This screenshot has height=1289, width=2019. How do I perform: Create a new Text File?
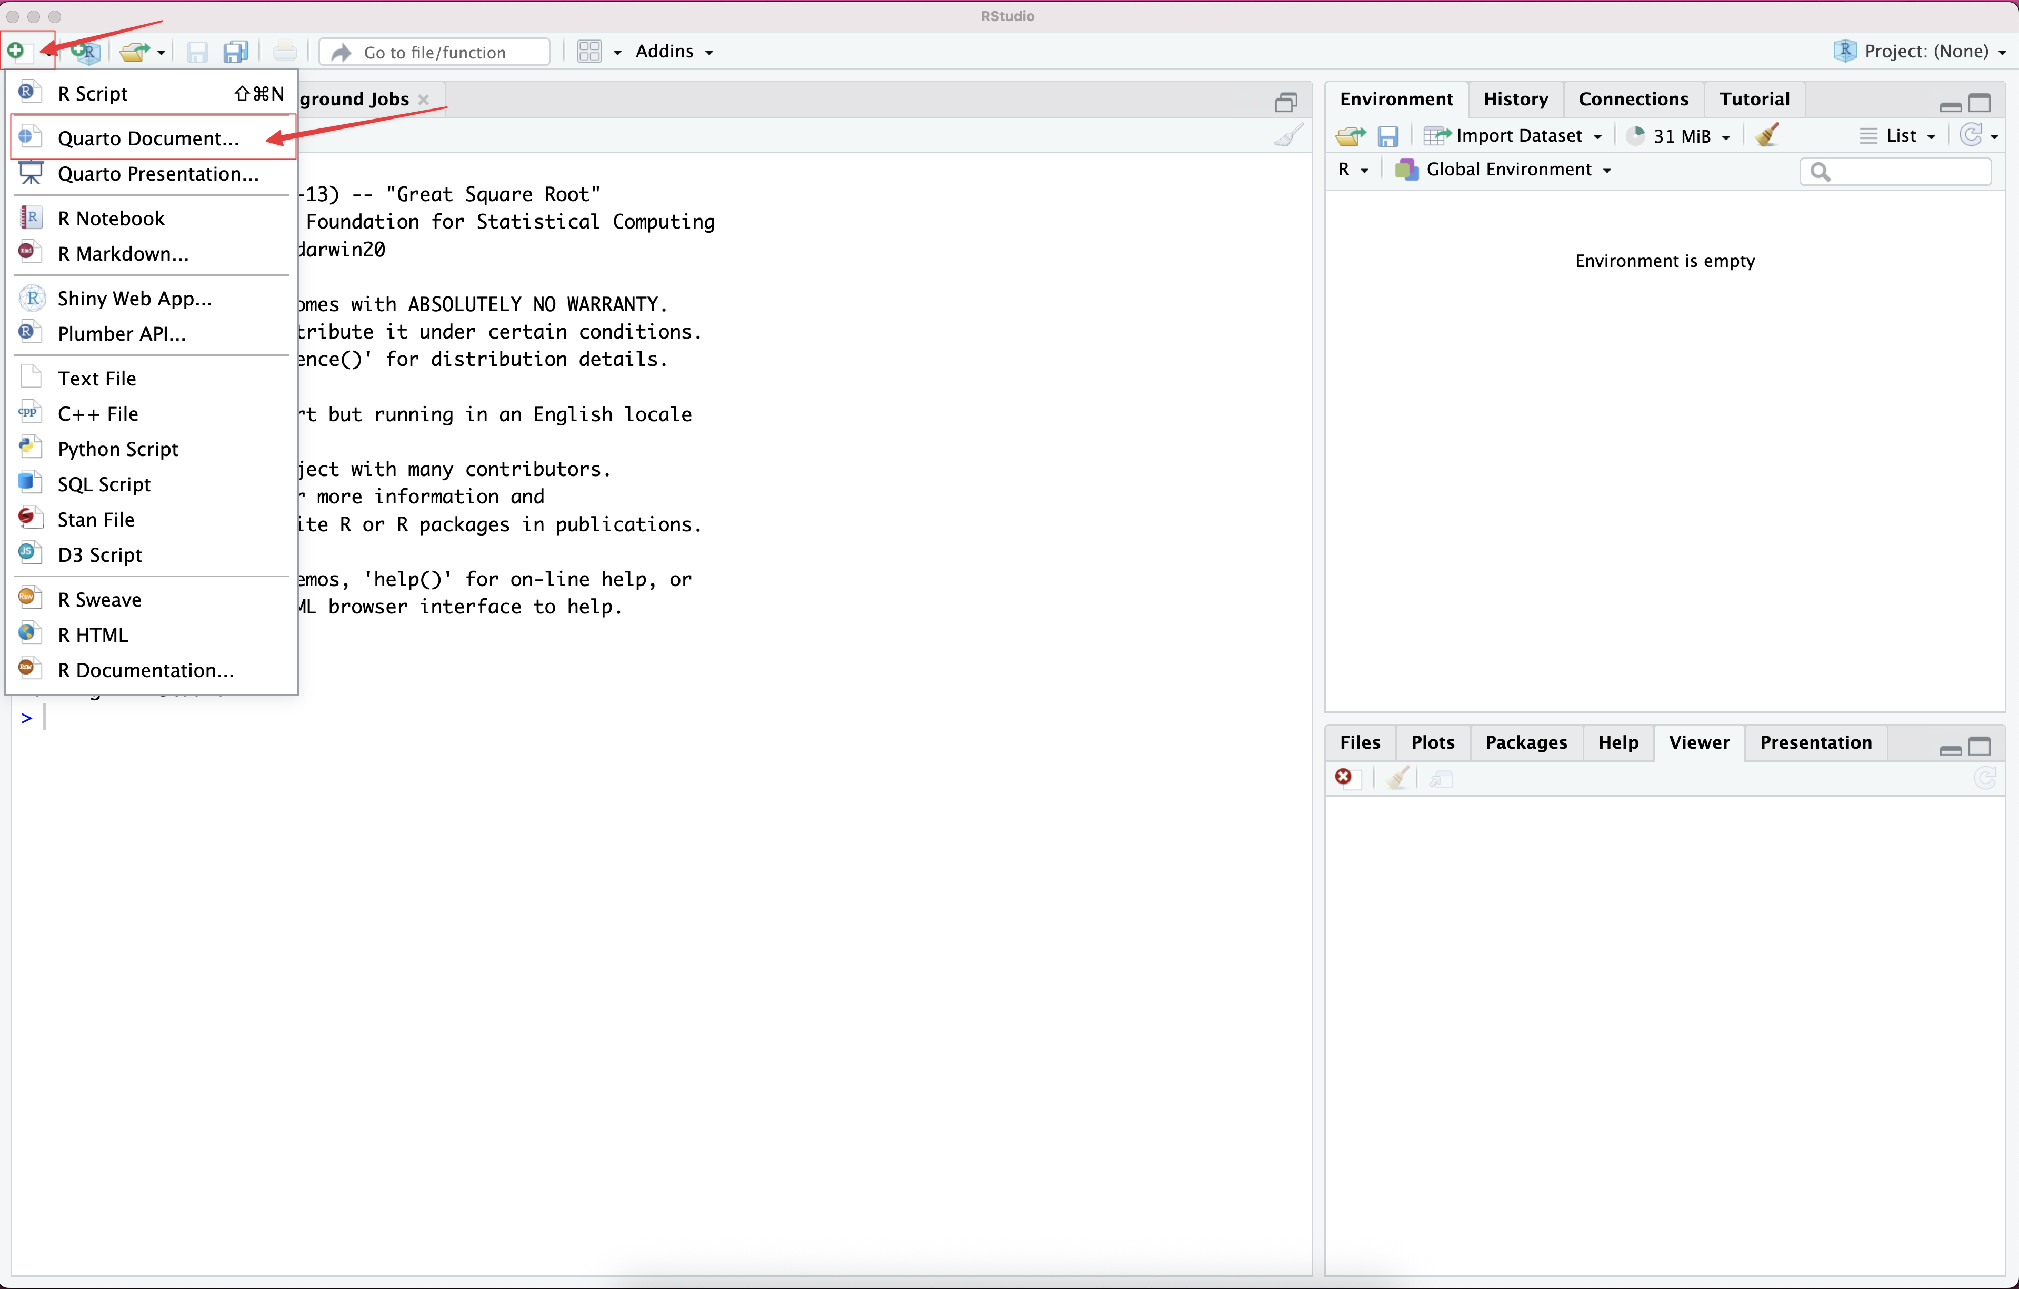point(152,378)
